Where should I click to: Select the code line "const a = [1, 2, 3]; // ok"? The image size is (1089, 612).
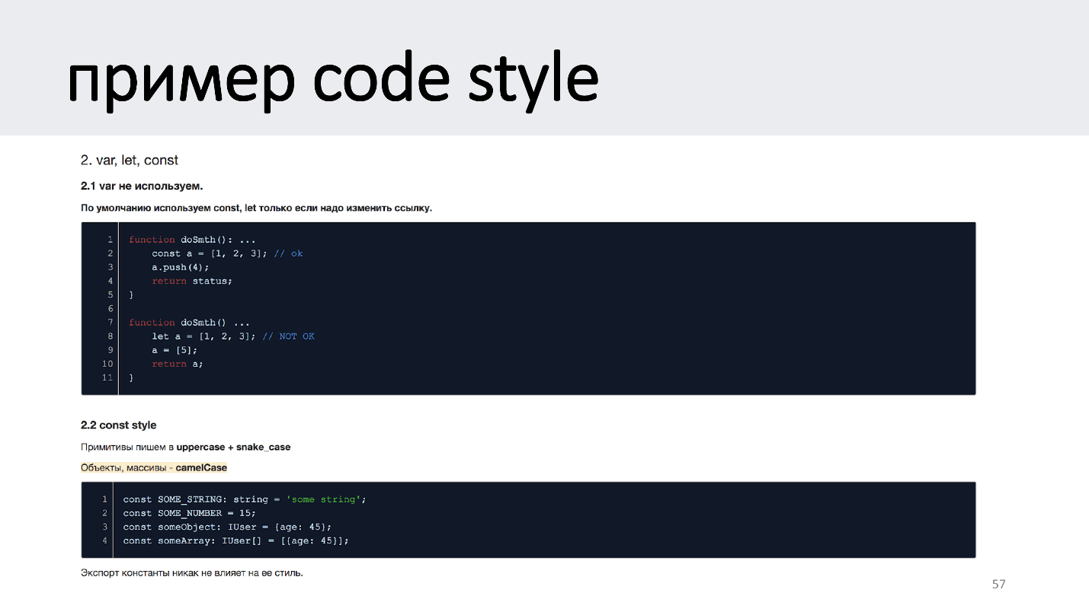click(x=227, y=253)
